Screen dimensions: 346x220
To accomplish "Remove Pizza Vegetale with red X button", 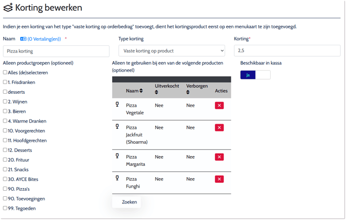I will tap(219, 106).
